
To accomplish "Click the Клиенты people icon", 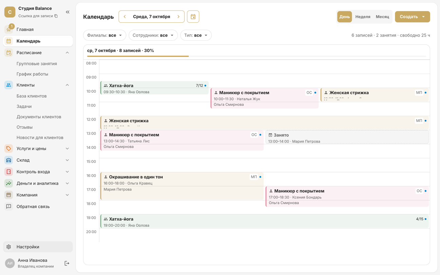I will tap(9, 85).
